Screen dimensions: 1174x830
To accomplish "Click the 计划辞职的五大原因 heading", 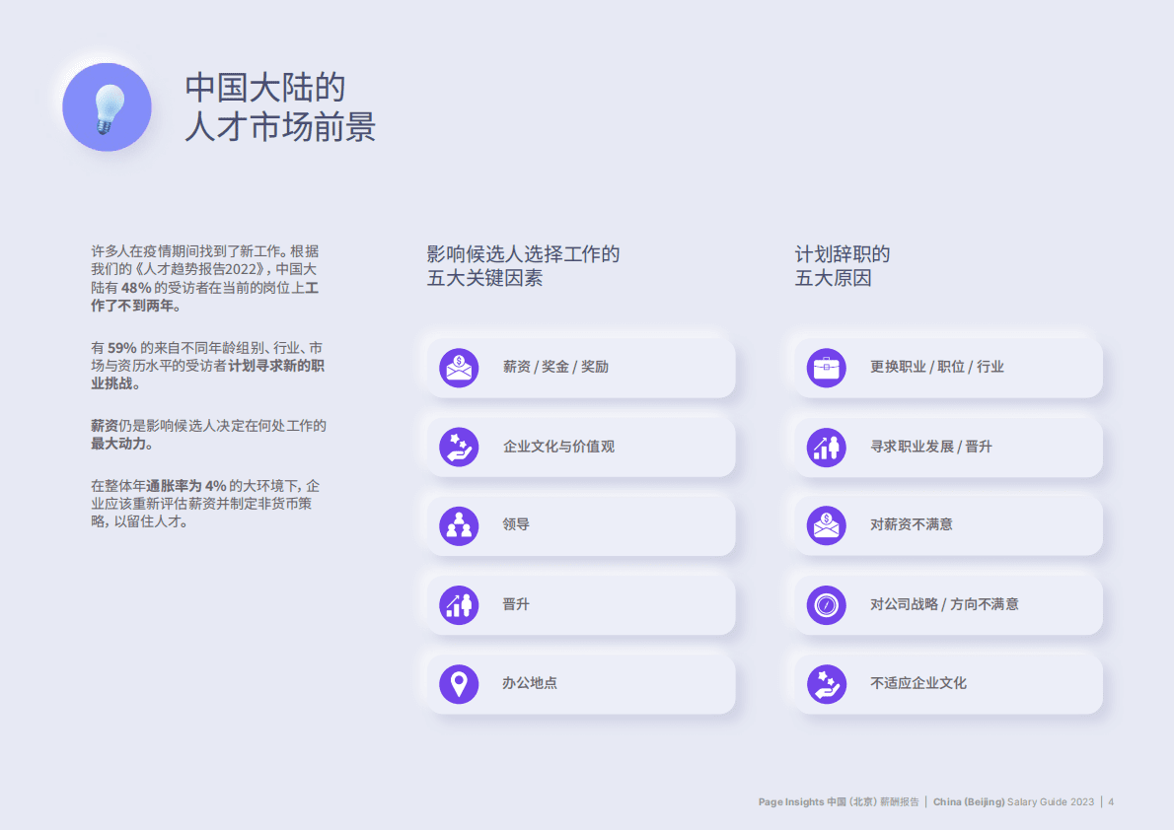I will (x=844, y=266).
